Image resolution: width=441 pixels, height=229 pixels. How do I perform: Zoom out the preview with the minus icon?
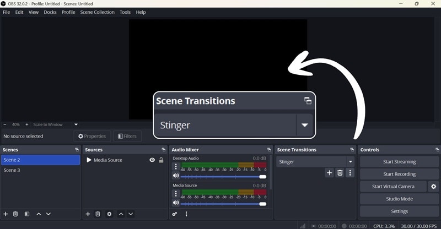coord(5,124)
